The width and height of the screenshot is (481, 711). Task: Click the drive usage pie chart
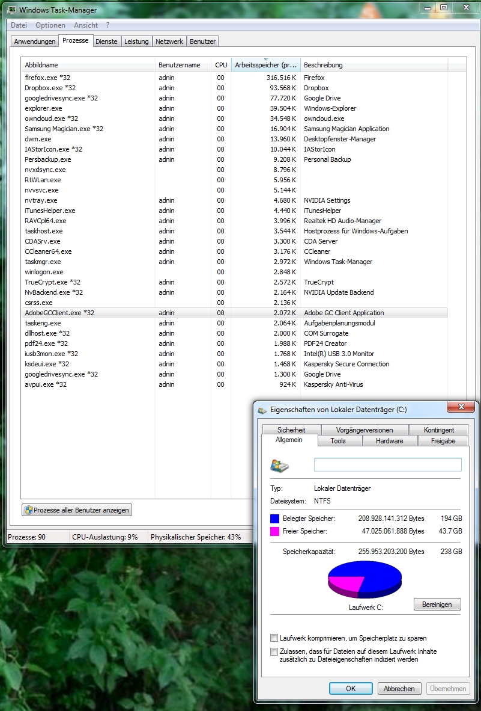click(365, 579)
